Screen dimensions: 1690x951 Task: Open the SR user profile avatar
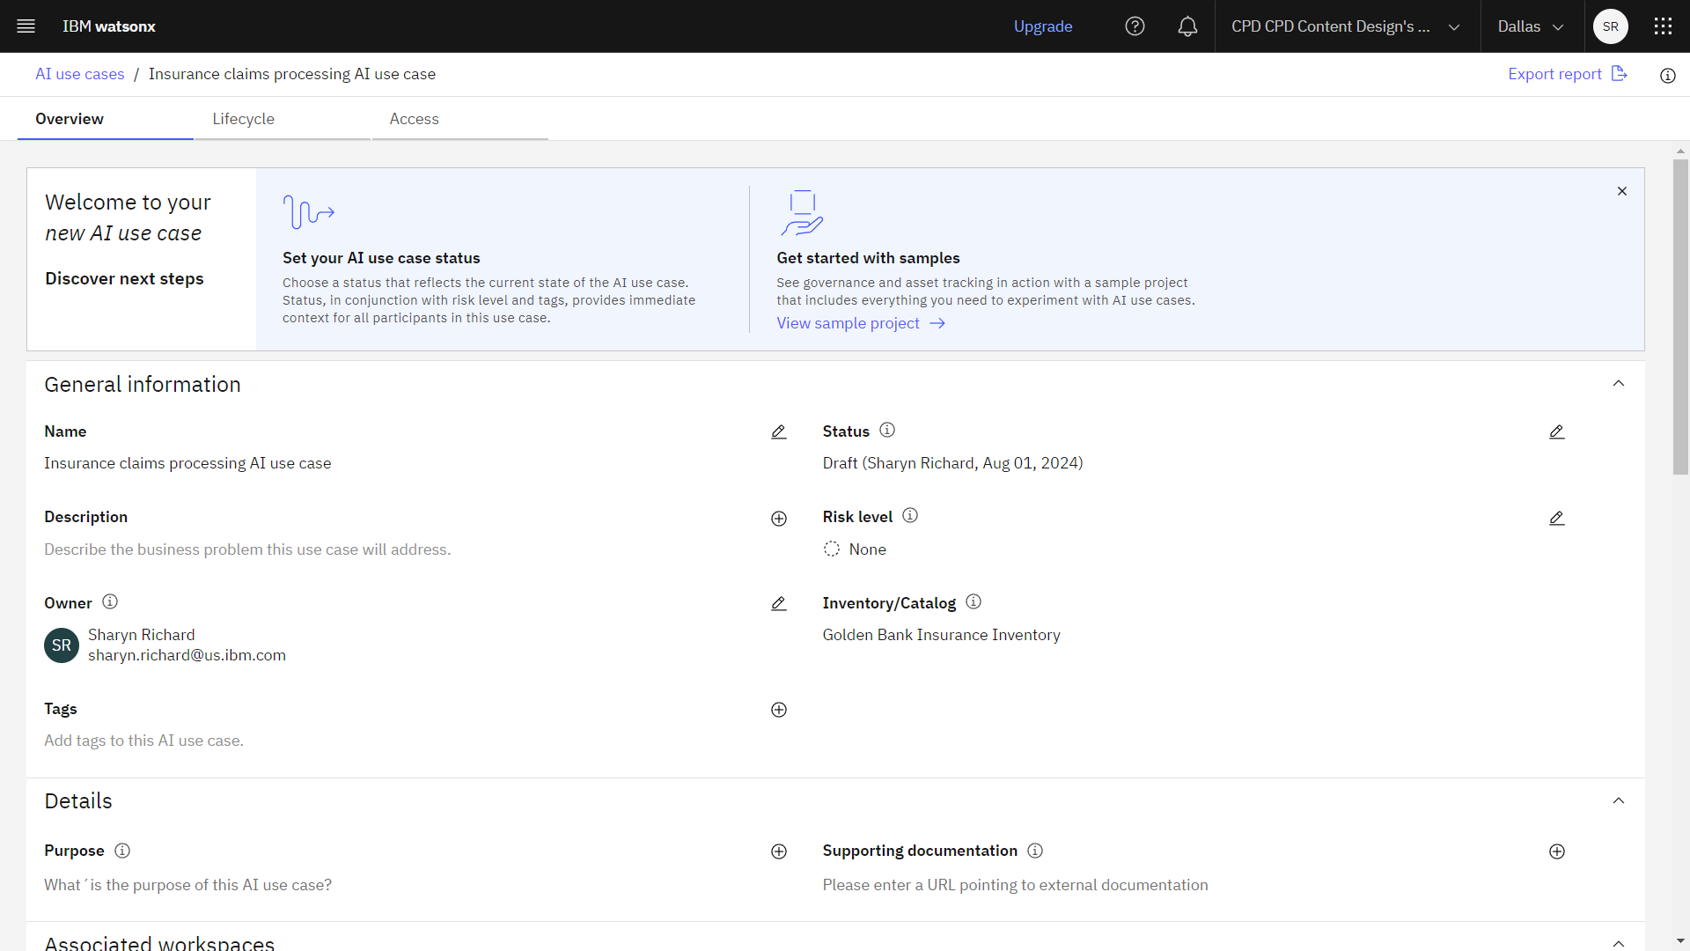point(1611,26)
